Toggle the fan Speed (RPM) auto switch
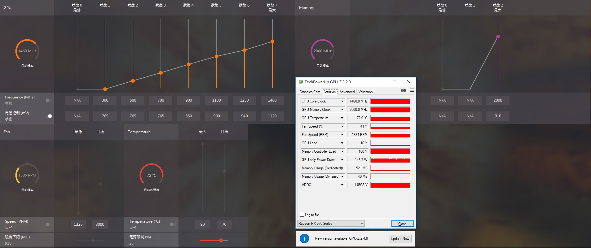The image size is (591, 248). pyautogui.click(x=48, y=224)
